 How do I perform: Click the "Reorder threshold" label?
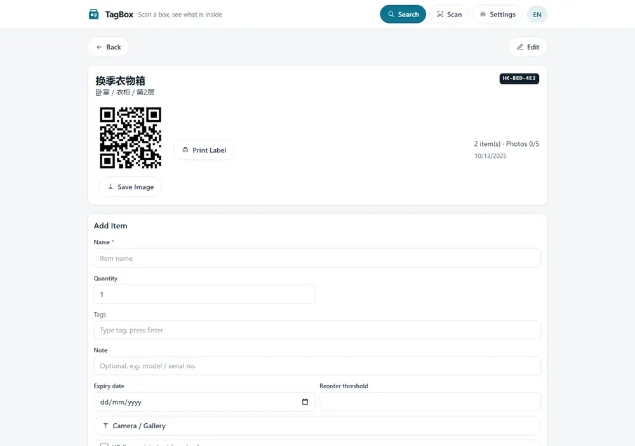point(344,386)
